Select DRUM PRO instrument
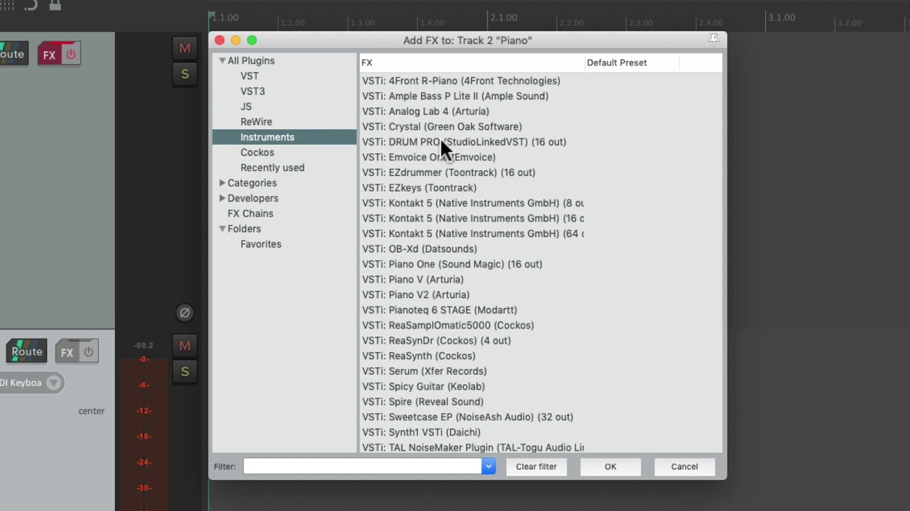This screenshot has width=910, height=511. click(464, 142)
